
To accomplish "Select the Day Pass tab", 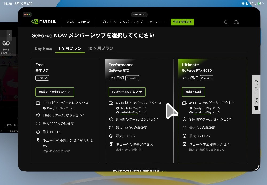I will 43,48.
